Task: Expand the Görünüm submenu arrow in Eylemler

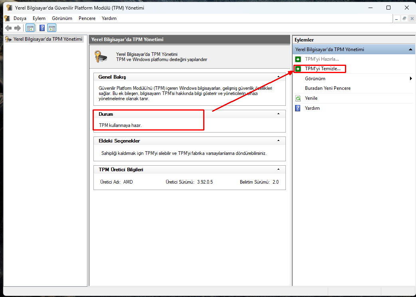Action: pos(411,79)
